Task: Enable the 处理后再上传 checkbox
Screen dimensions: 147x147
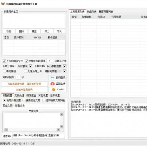Action: (25, 71)
